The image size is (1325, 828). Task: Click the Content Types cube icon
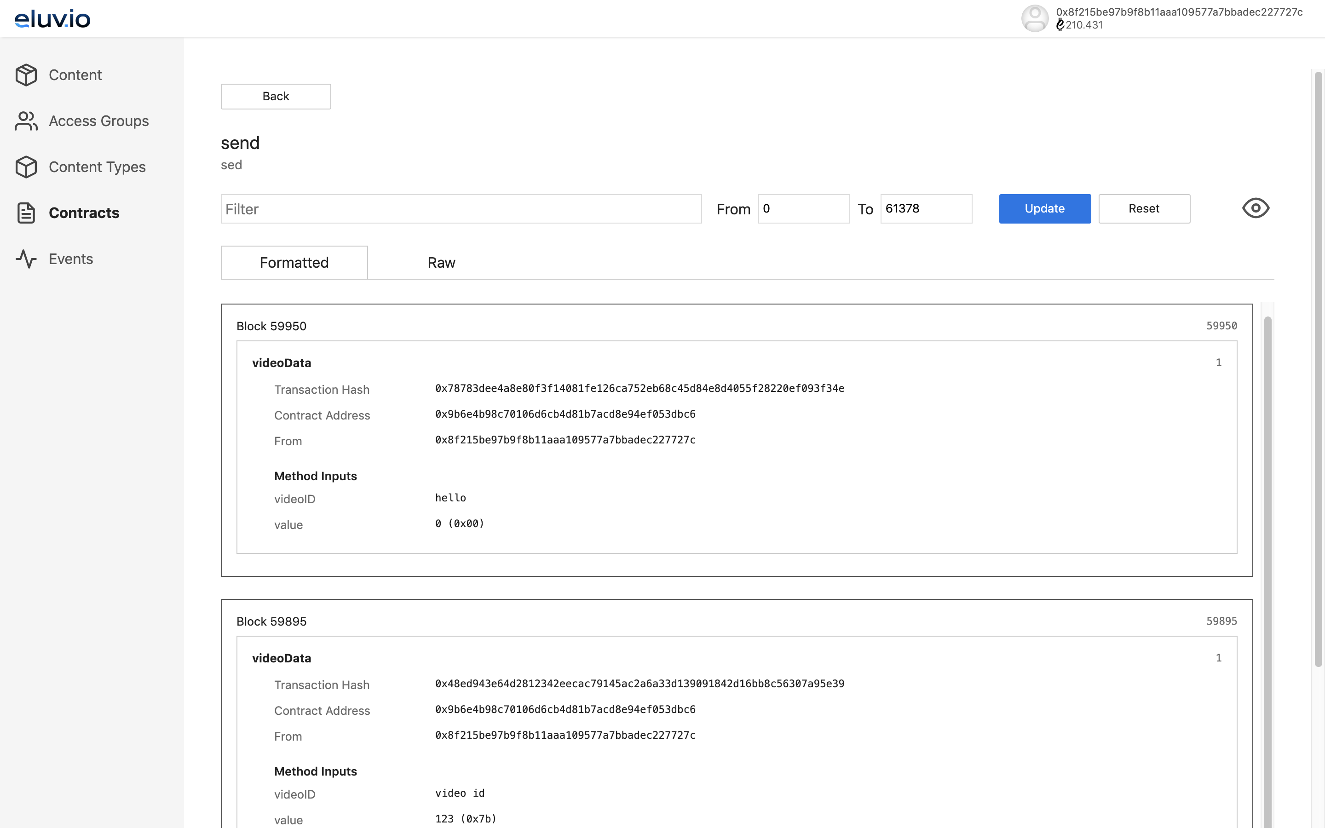26,167
